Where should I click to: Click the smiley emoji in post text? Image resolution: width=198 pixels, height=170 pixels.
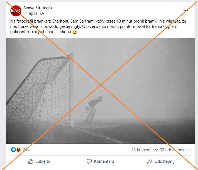pos(75,32)
